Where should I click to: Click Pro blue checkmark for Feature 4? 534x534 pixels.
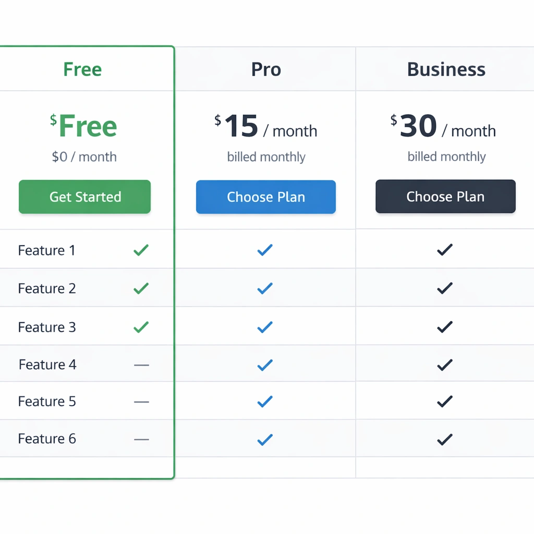265,365
